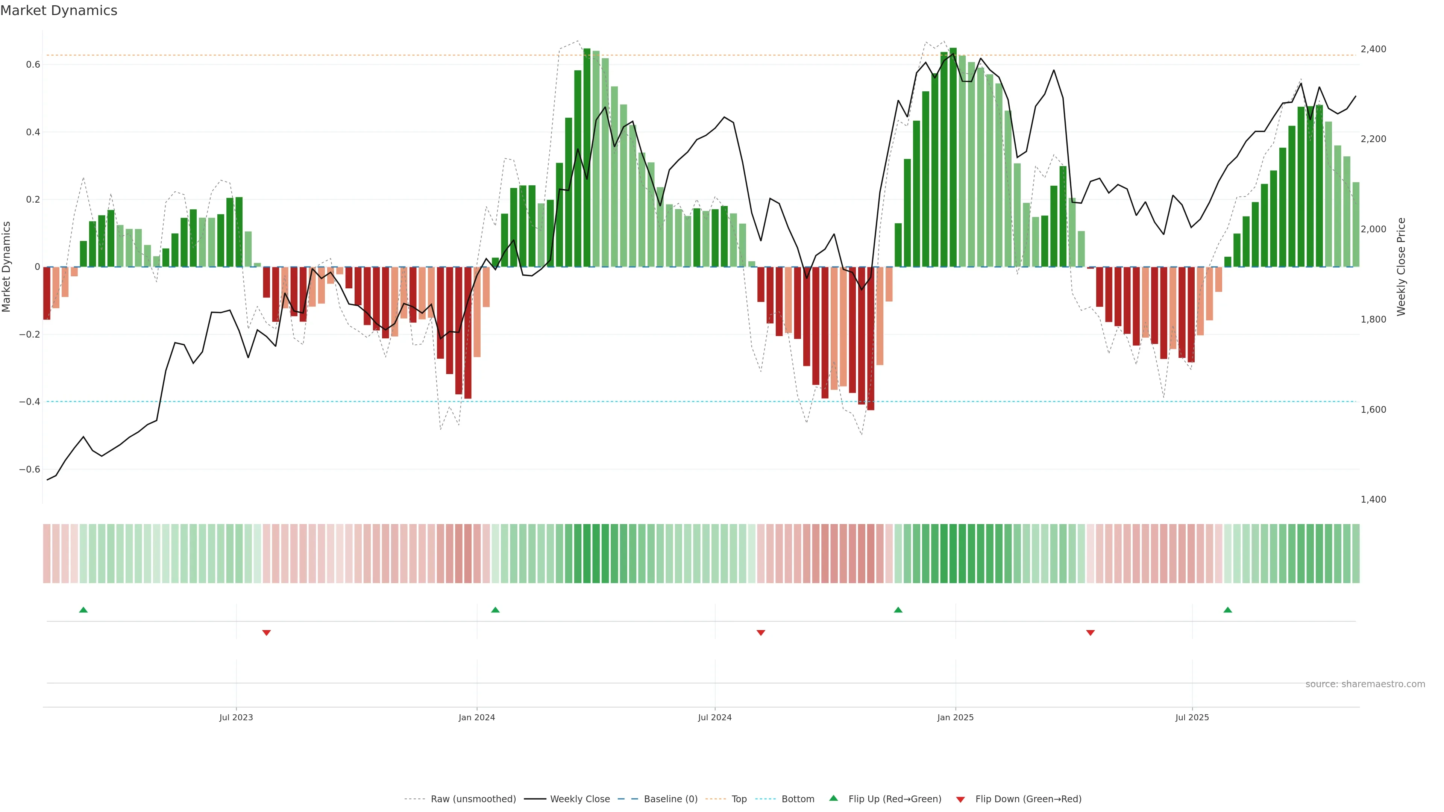Toggle Flip Down (Green→Red) legend entry
Image resolution: width=1444 pixels, height=812 pixels.
[1028, 799]
